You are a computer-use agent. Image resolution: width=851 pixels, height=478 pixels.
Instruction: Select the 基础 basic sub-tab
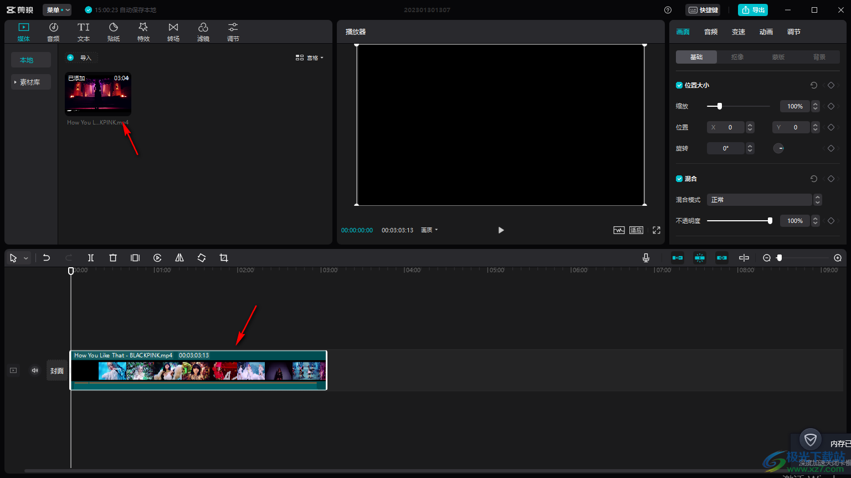pos(696,57)
